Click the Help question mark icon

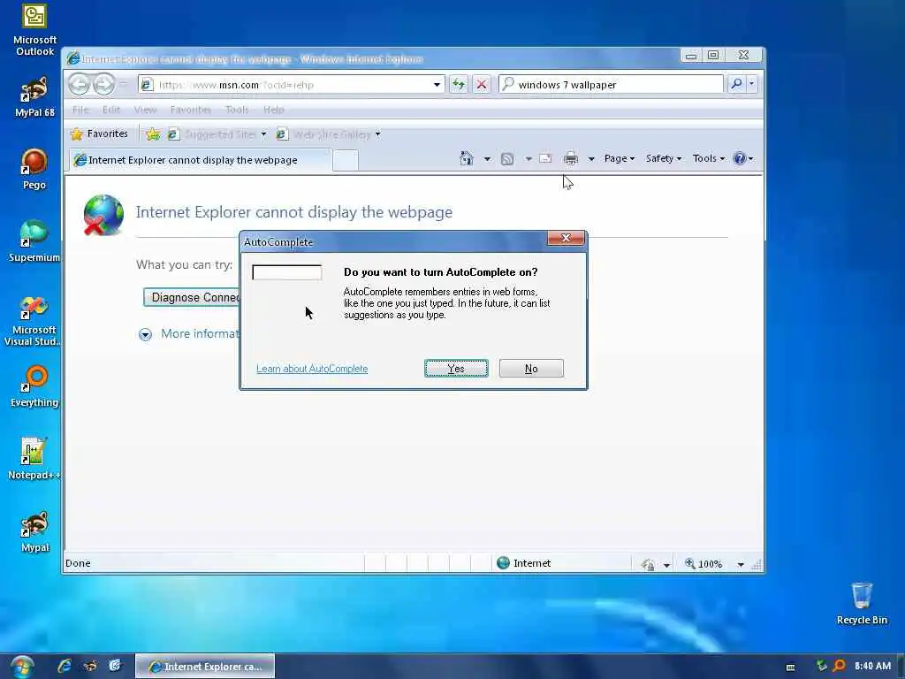pos(740,158)
